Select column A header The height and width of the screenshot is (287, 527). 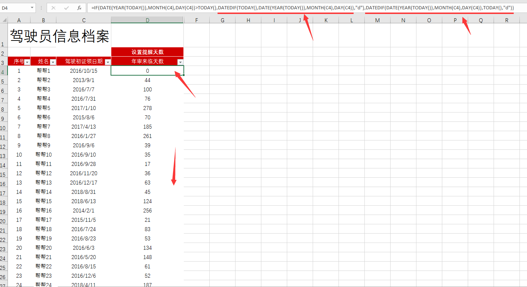(x=19, y=20)
